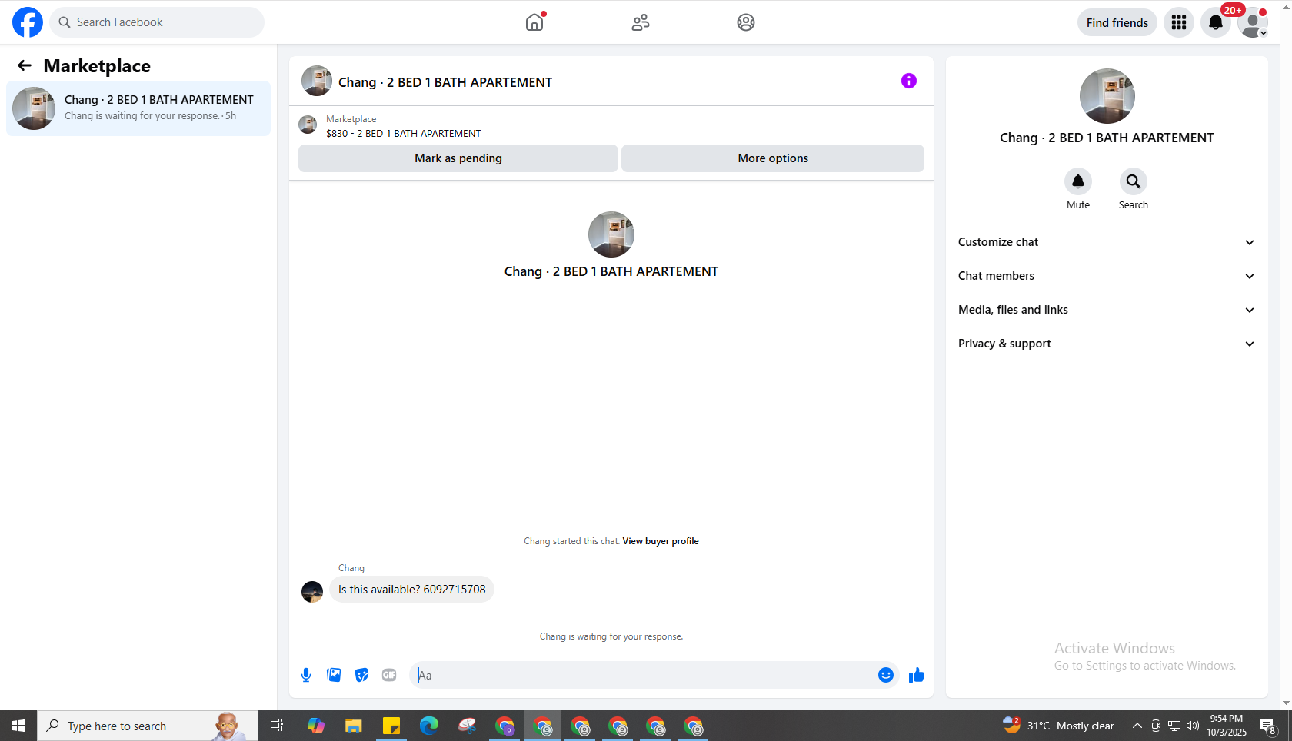Click the purple conversation information icon
This screenshot has height=741, width=1292.
(x=909, y=81)
